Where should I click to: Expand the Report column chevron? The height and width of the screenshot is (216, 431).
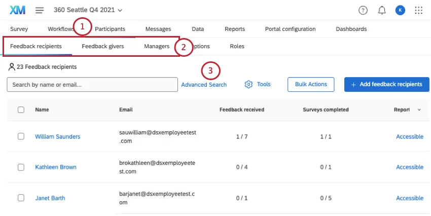pos(419,110)
